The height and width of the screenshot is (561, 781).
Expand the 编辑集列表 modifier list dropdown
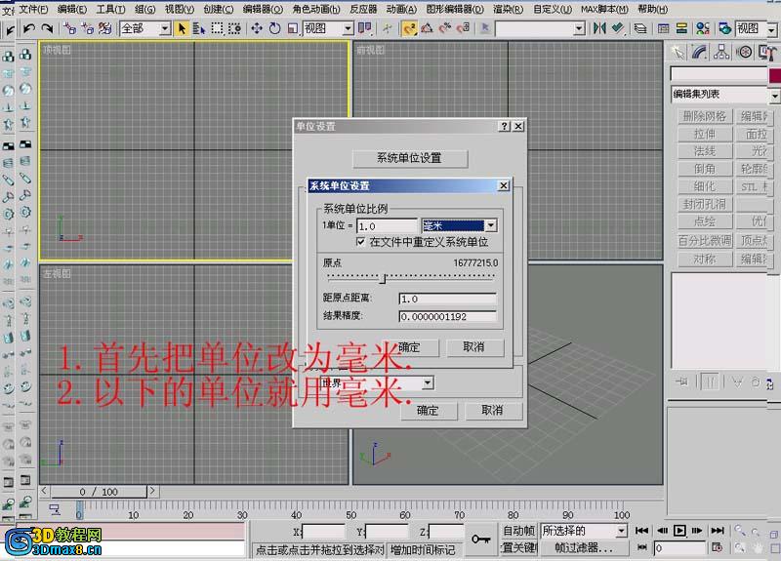coord(774,95)
